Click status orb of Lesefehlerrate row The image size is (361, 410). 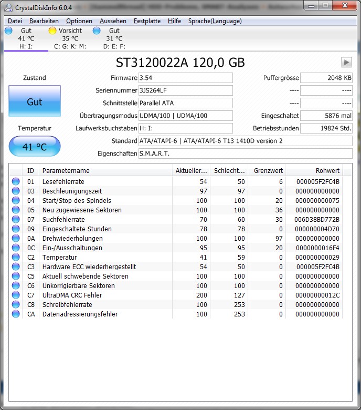click(16, 181)
